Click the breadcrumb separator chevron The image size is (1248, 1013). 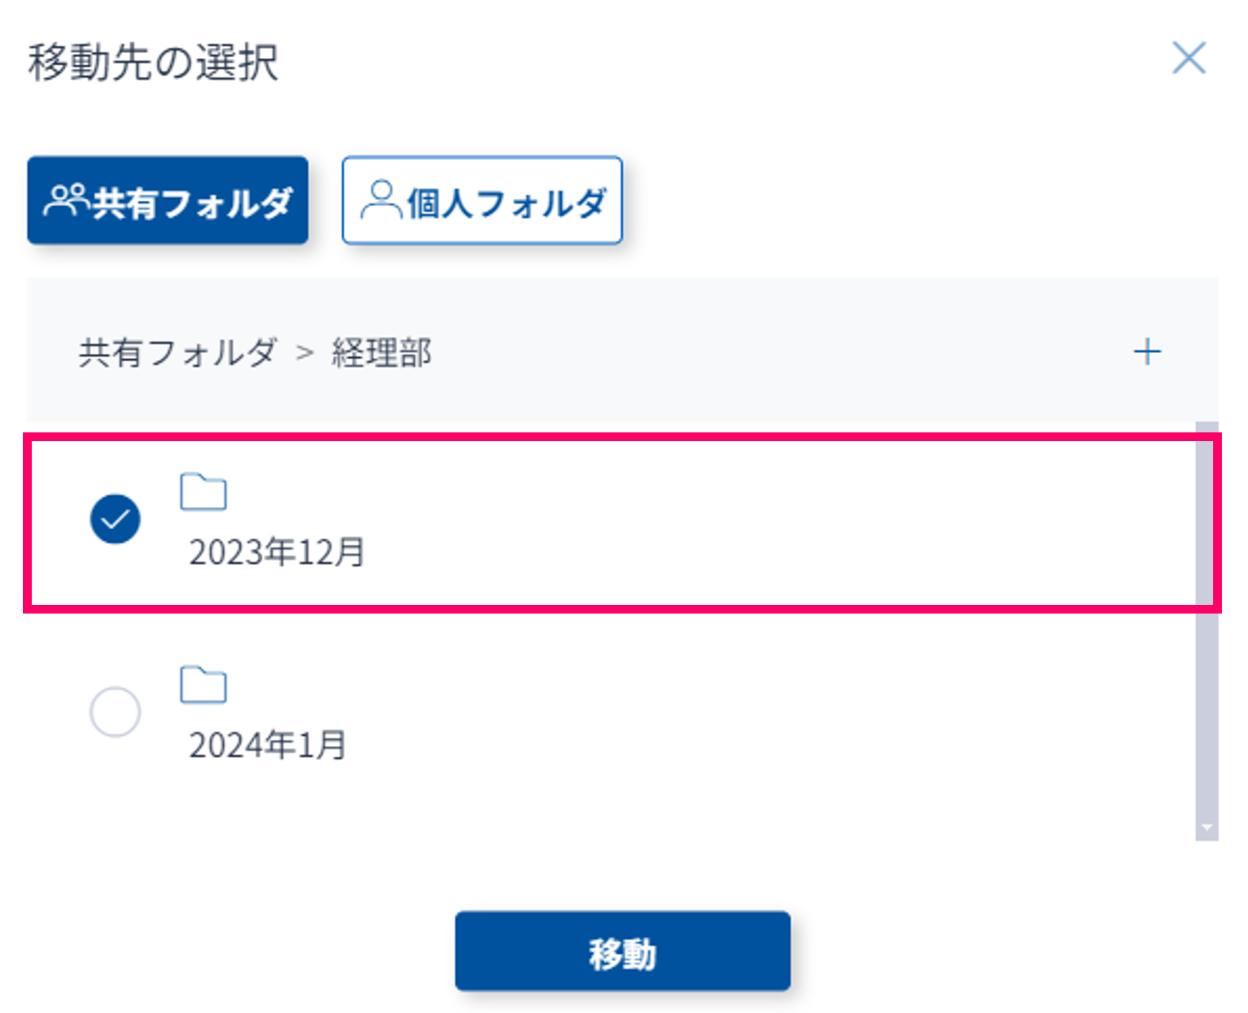pyautogui.click(x=304, y=353)
